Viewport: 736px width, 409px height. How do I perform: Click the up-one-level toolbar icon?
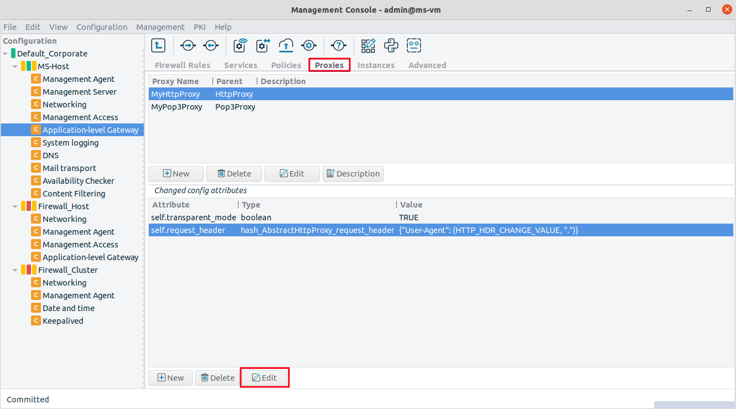point(158,45)
